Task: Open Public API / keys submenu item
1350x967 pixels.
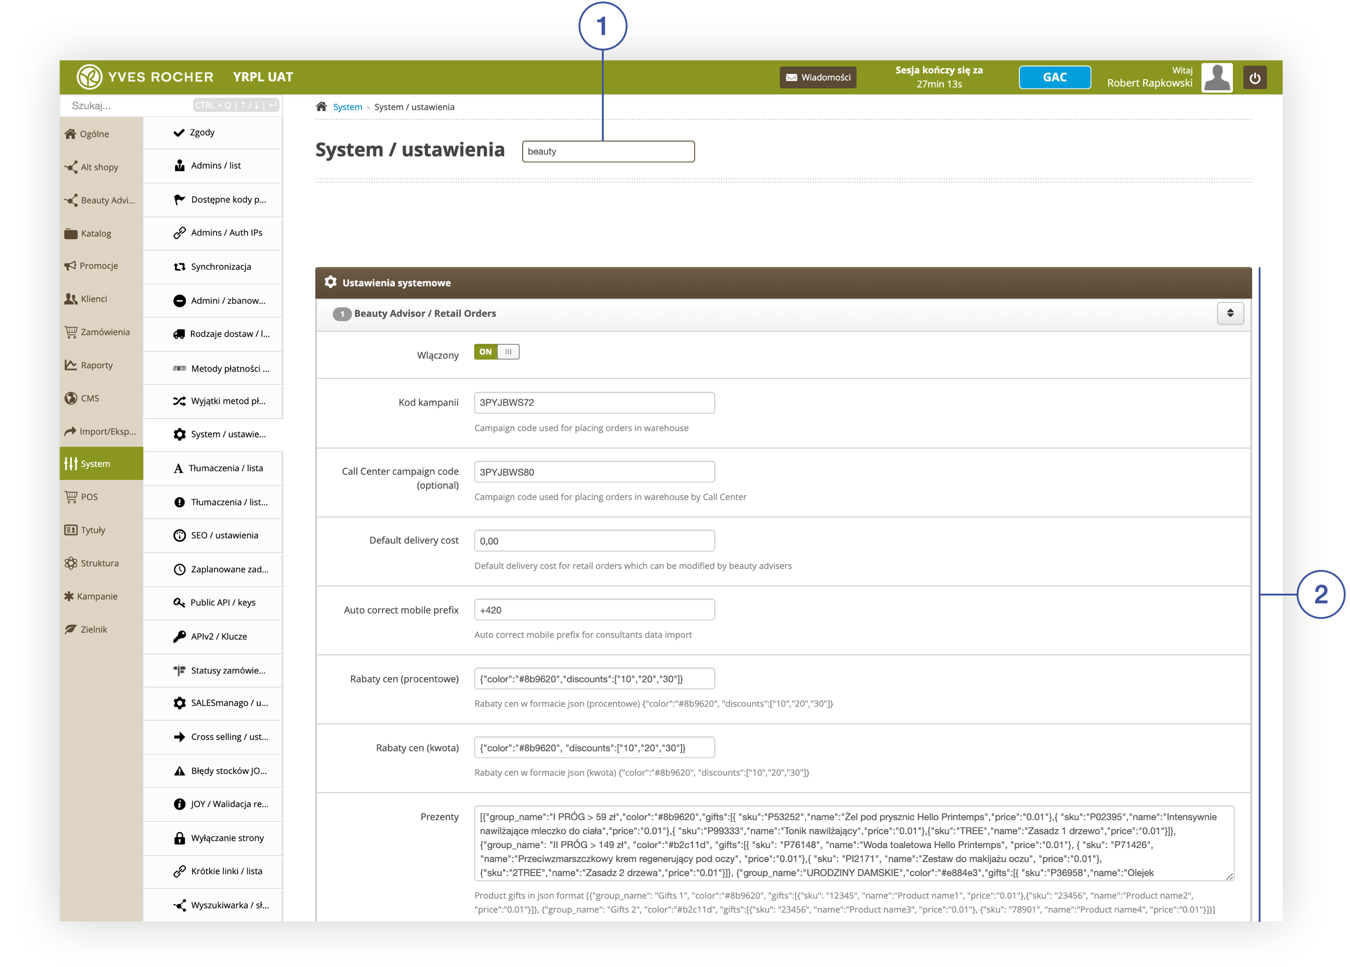Action: click(213, 602)
